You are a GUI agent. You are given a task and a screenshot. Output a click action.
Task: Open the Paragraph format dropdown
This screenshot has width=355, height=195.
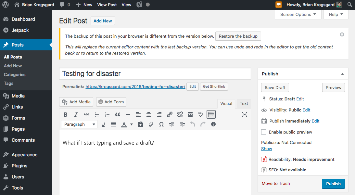(x=79, y=124)
